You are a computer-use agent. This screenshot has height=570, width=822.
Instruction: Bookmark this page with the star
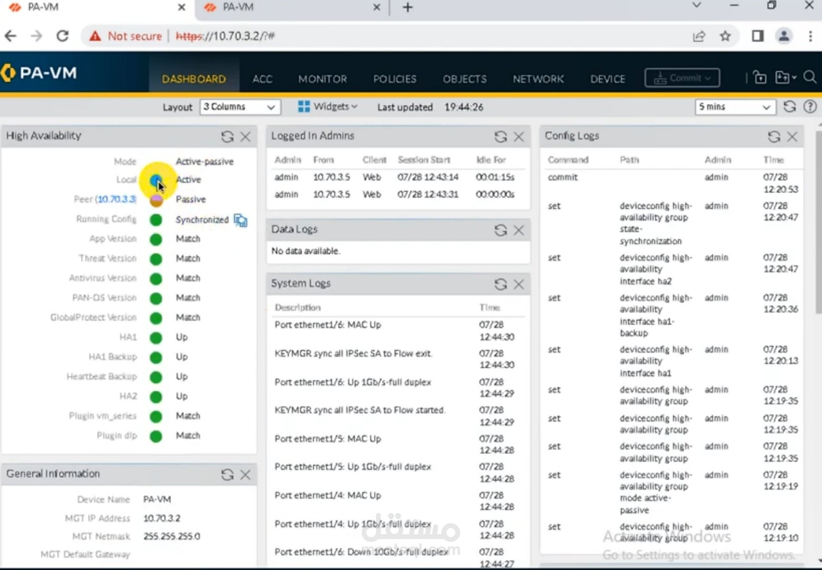(725, 36)
